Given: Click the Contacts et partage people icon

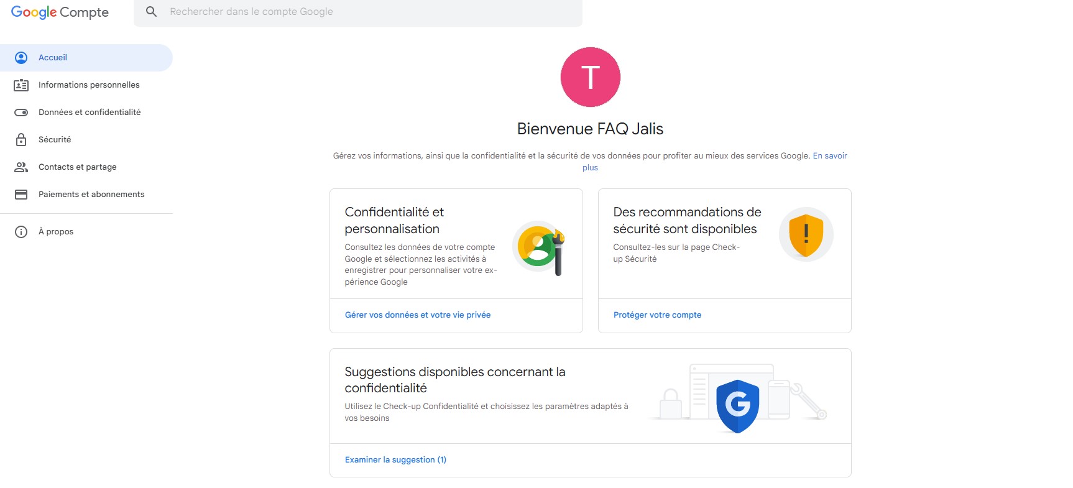Looking at the screenshot, I should point(21,167).
